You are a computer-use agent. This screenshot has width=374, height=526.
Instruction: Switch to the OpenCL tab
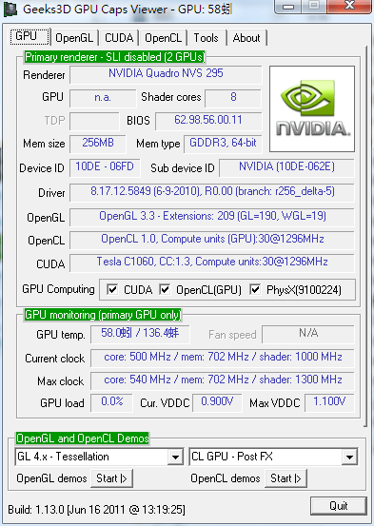(x=163, y=38)
